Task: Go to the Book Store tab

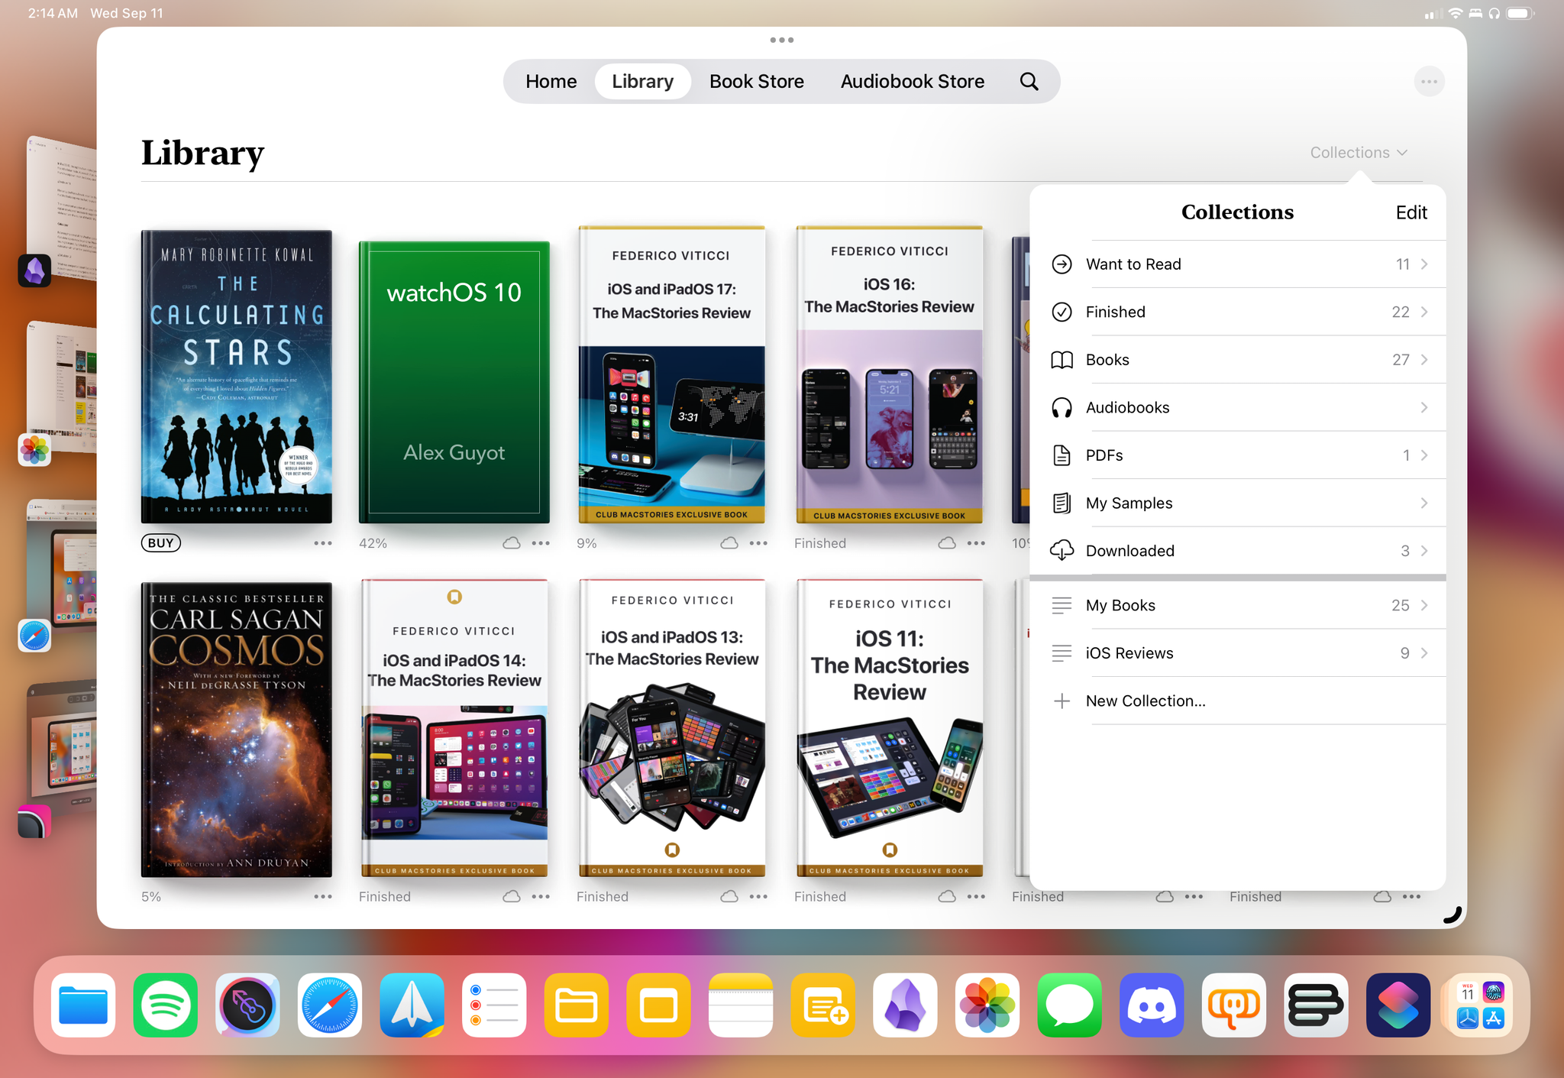Action: click(x=756, y=82)
